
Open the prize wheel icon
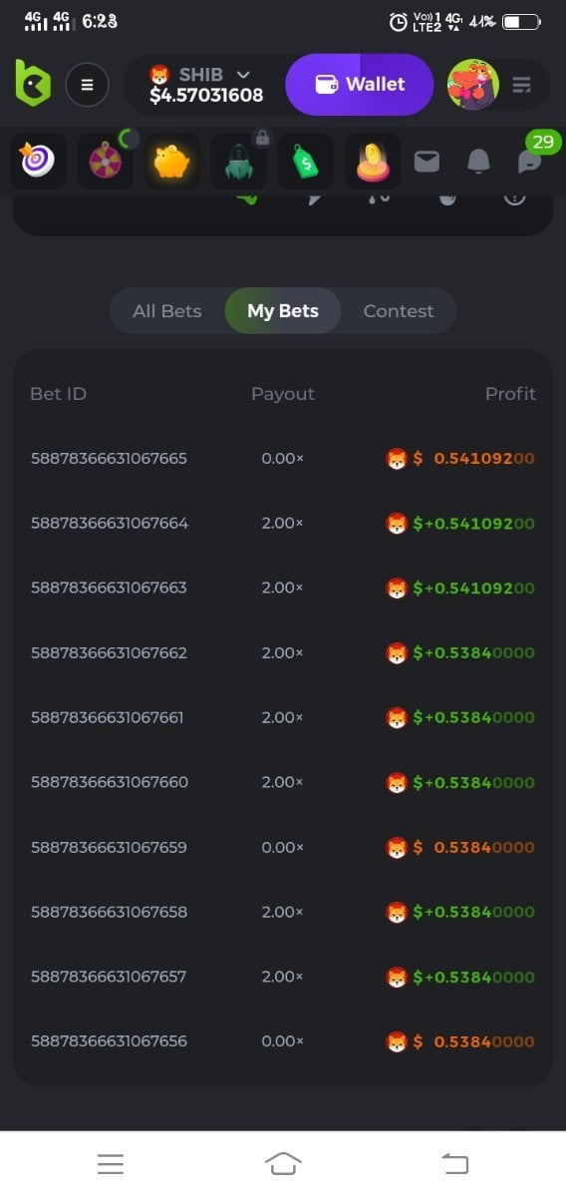point(106,162)
